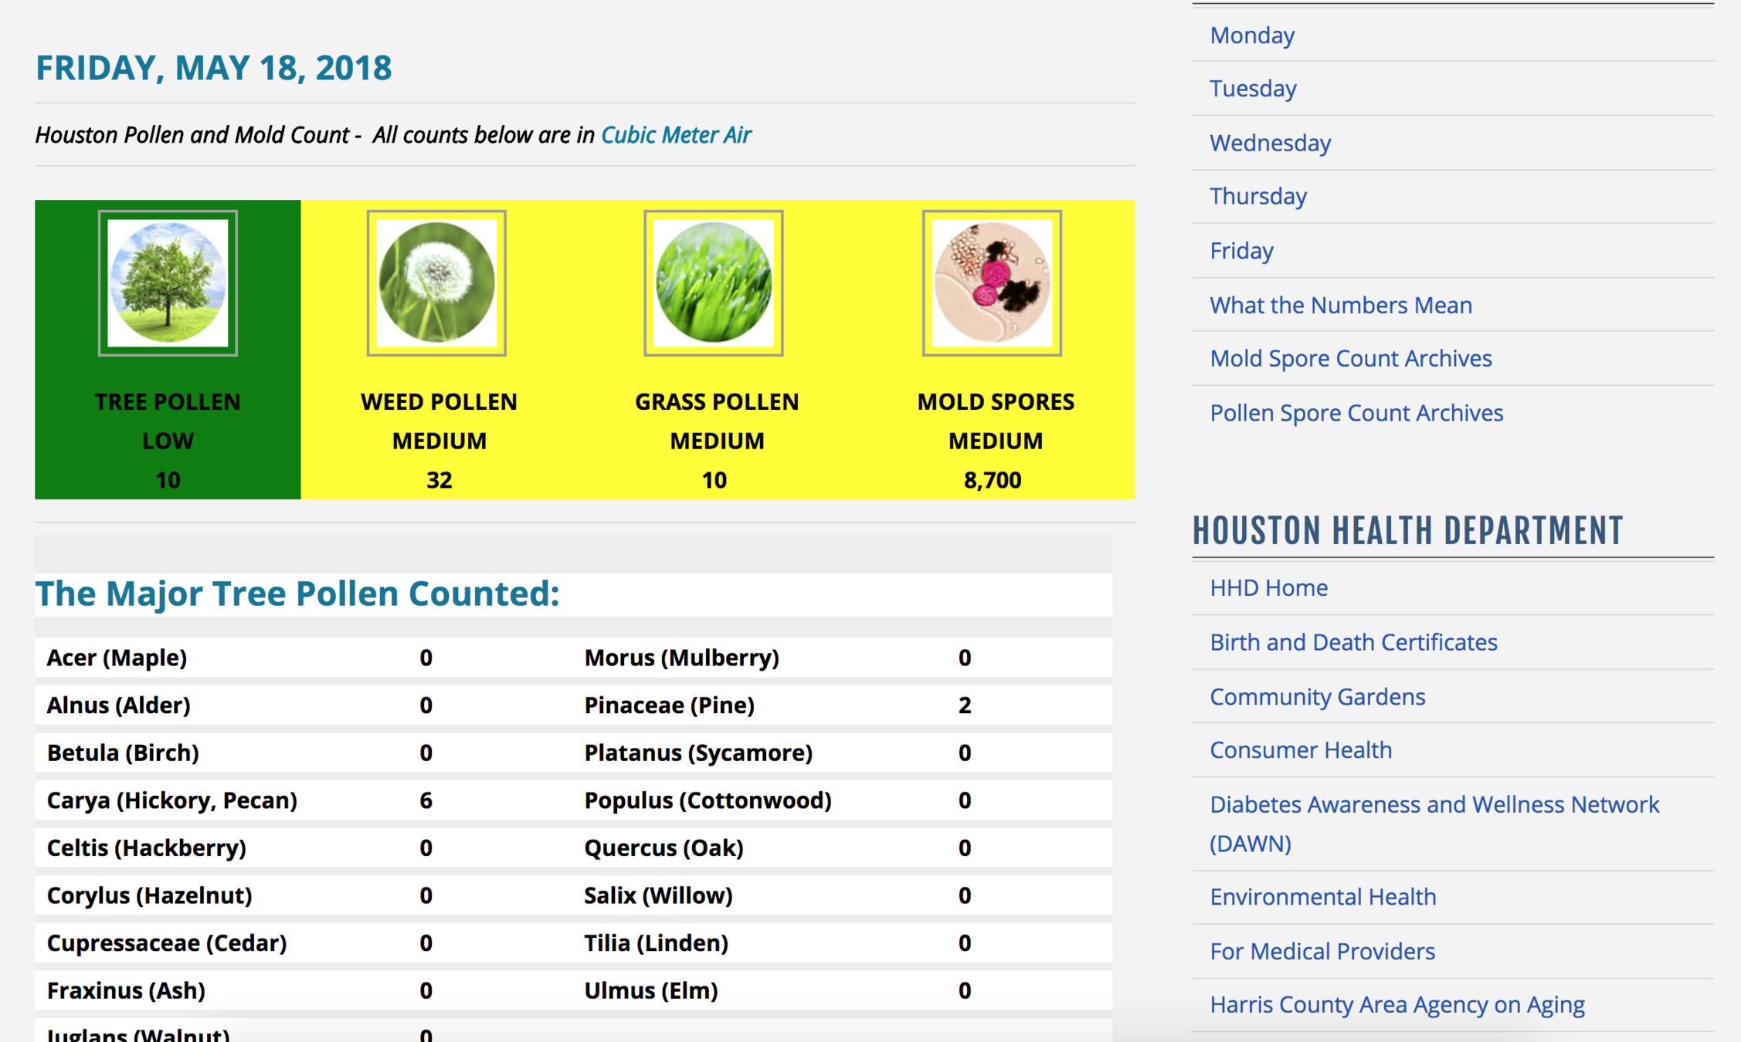The width and height of the screenshot is (1741, 1042).
Task: Select Tuesday in the sidebar menu
Action: (1252, 89)
